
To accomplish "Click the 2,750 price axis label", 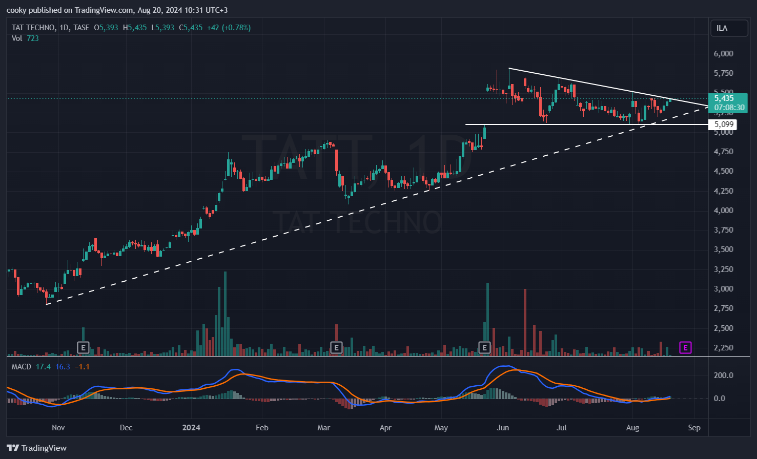I will click(723, 308).
